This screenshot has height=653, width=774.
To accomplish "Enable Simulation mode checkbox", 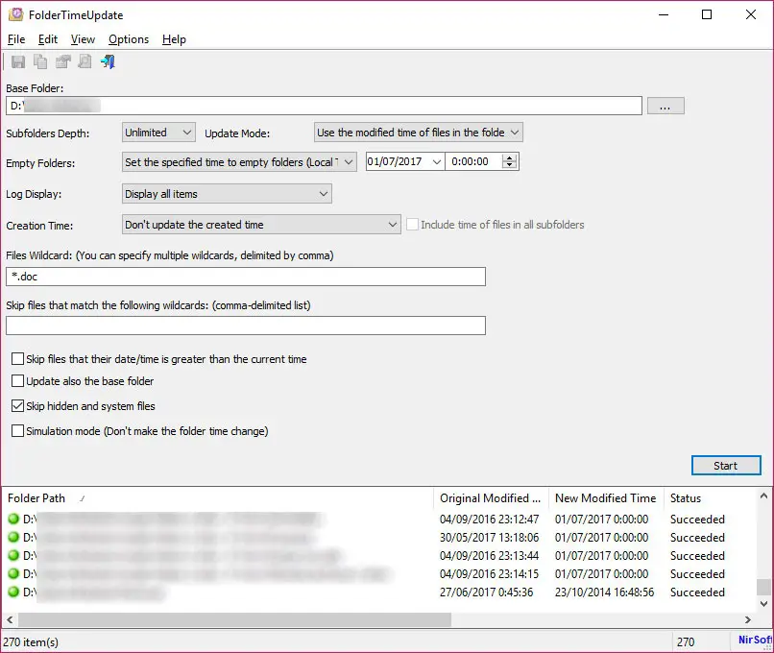I will 18,431.
